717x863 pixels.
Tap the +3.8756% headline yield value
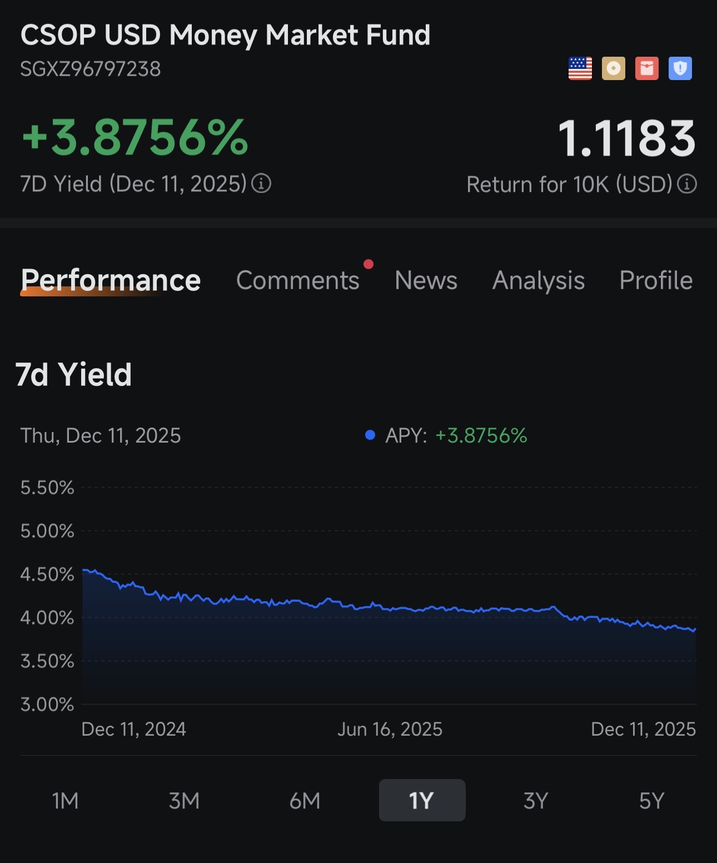[x=135, y=137]
